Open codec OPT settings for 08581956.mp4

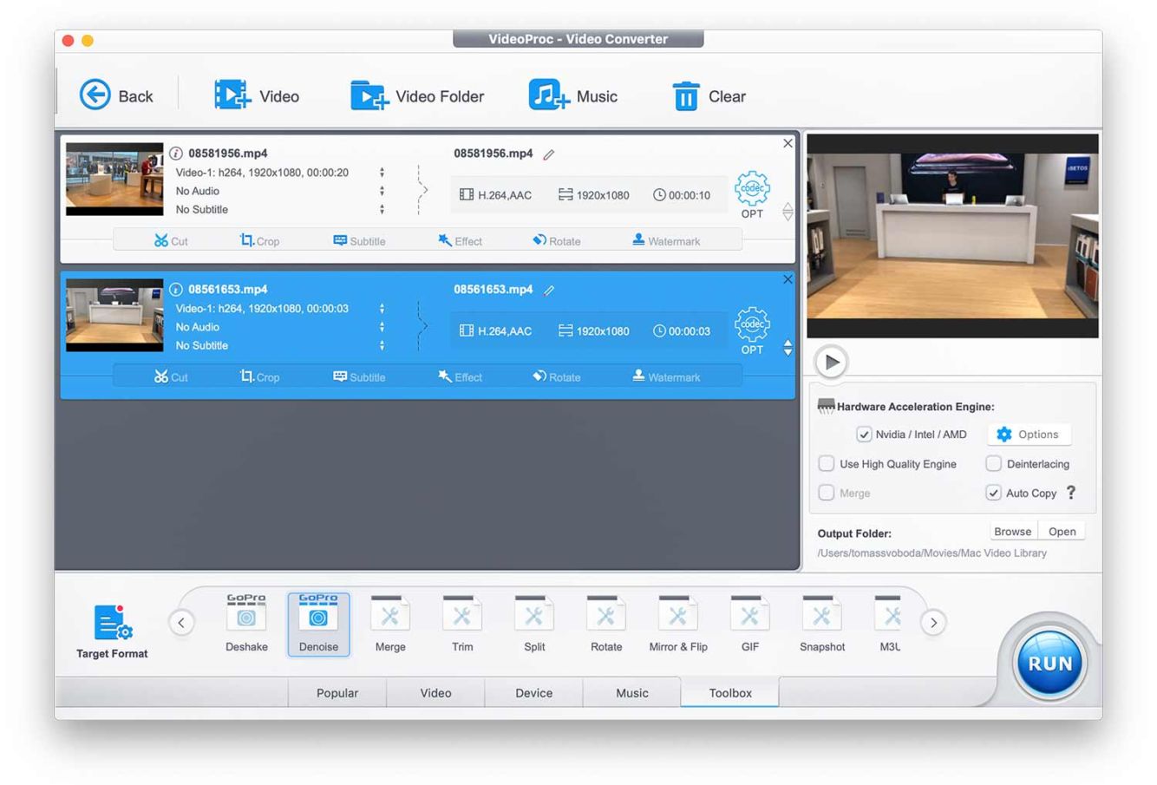point(751,193)
